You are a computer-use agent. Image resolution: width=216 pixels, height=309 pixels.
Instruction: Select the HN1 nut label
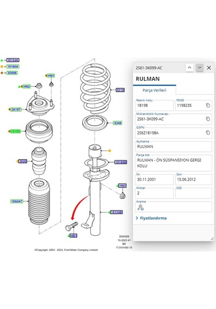tap(51, 76)
